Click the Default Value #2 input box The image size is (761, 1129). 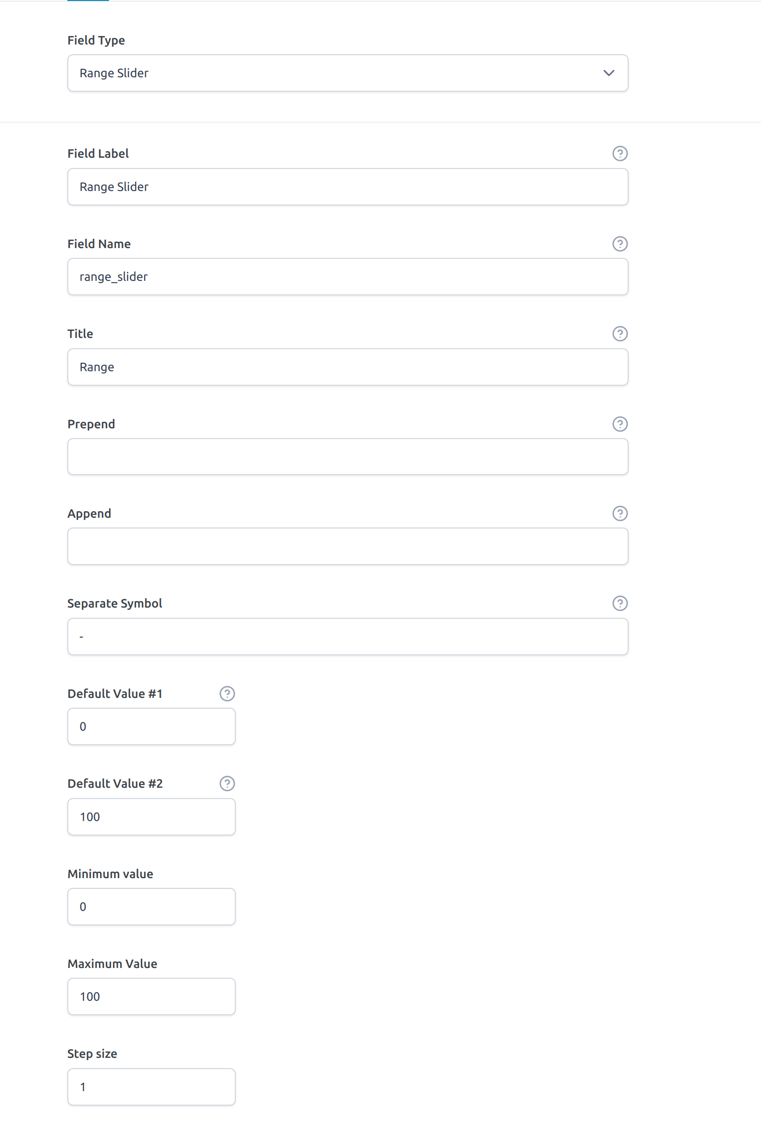click(152, 817)
